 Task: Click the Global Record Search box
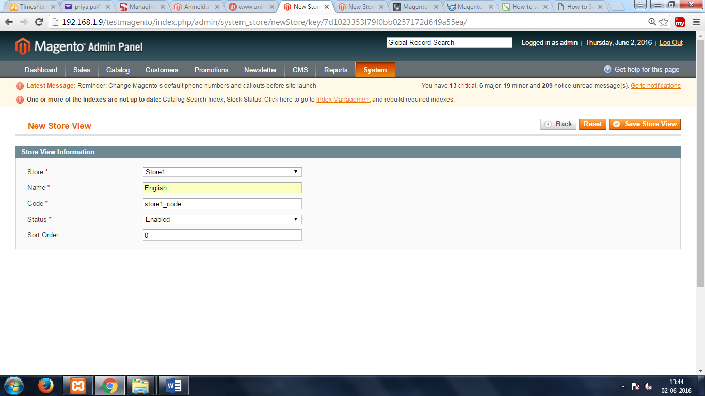(x=450, y=43)
